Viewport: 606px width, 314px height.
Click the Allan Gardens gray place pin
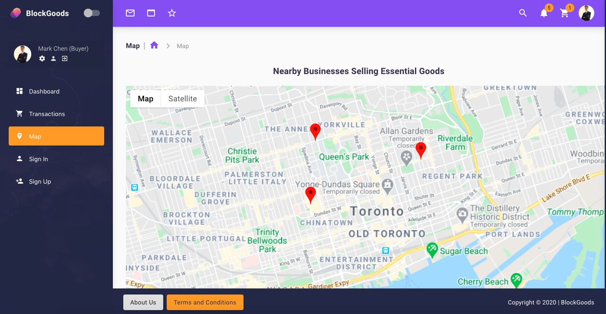[x=406, y=158]
